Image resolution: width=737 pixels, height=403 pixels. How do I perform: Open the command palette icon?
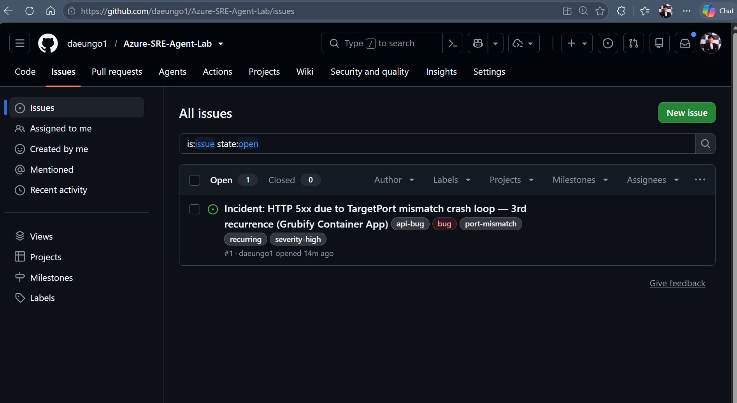(x=453, y=43)
